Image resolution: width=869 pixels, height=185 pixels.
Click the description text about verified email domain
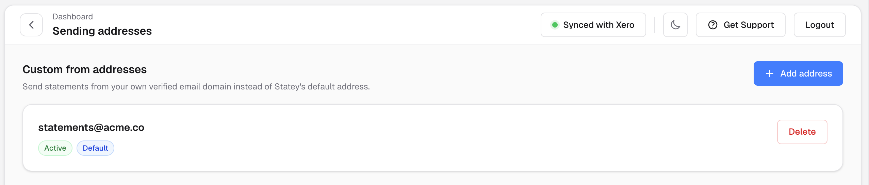(x=196, y=87)
